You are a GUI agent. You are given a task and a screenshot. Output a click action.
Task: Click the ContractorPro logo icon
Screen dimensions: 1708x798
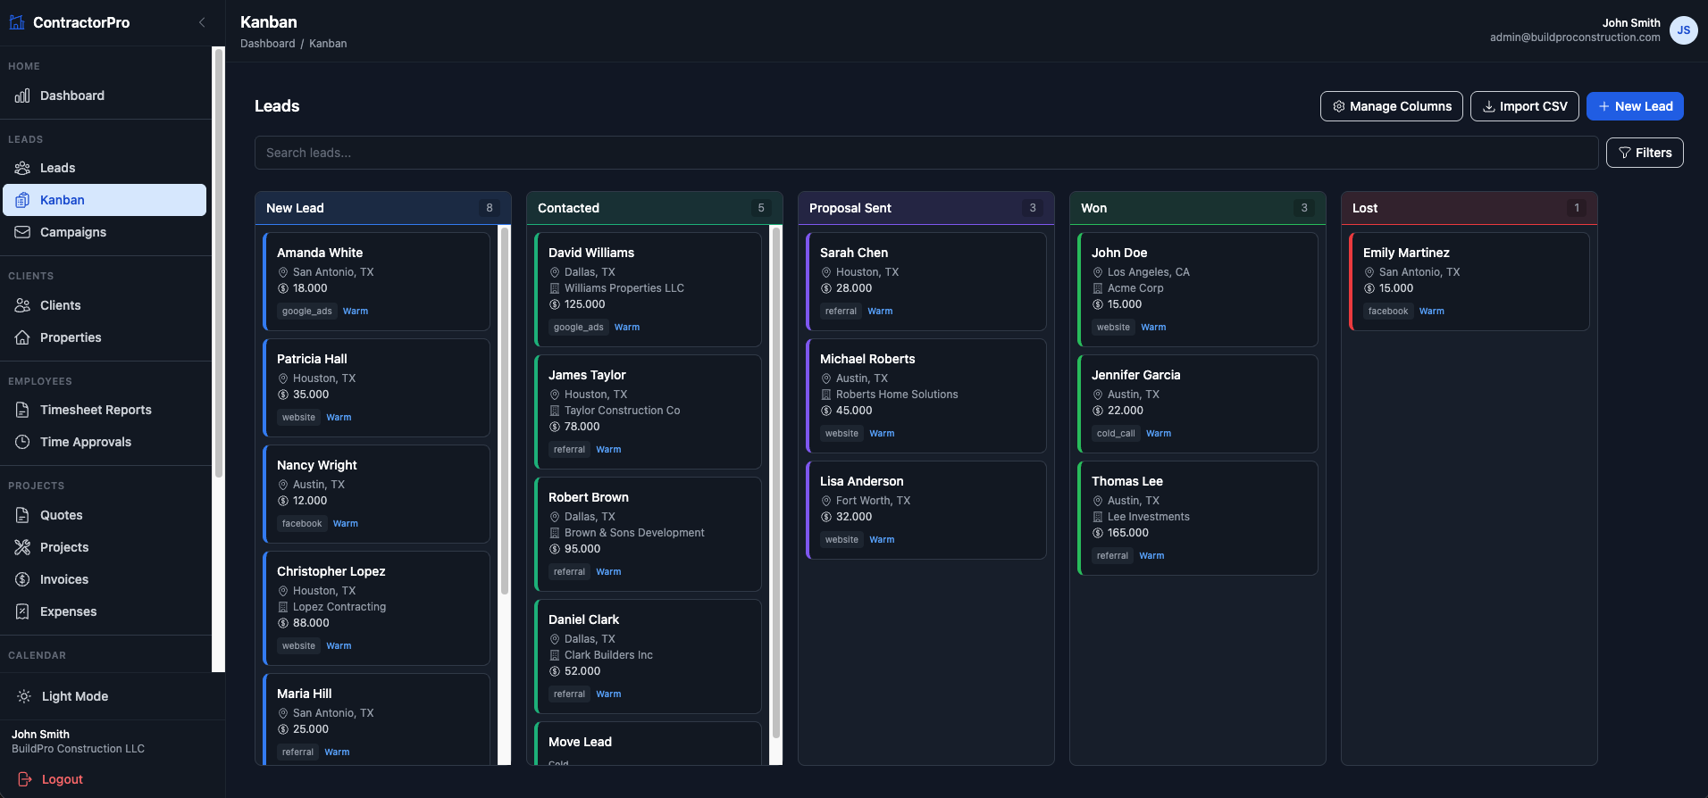click(x=17, y=22)
